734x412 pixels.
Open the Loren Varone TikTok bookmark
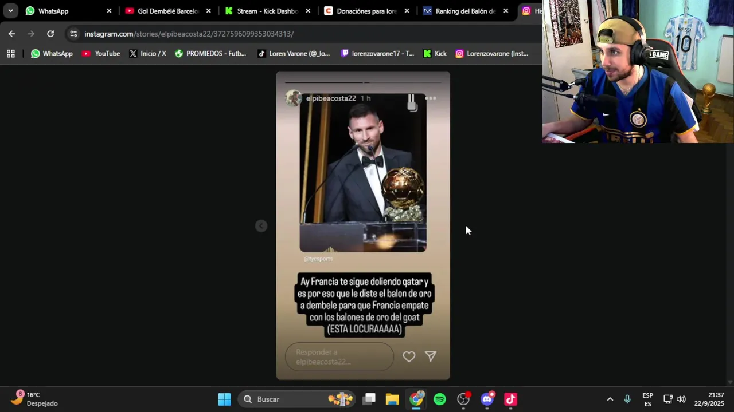pos(294,53)
